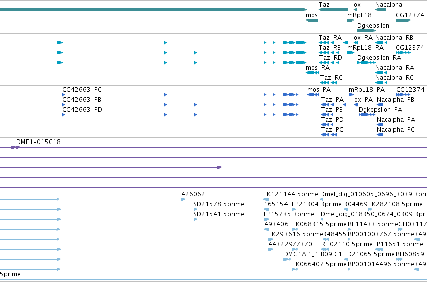Select EST SD21541.5prime
Image resolution: width=427 pixels, height=282 pixels.
(x=219, y=214)
